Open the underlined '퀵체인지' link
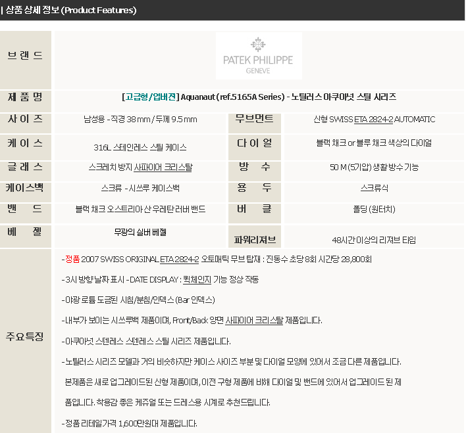 tap(197, 279)
